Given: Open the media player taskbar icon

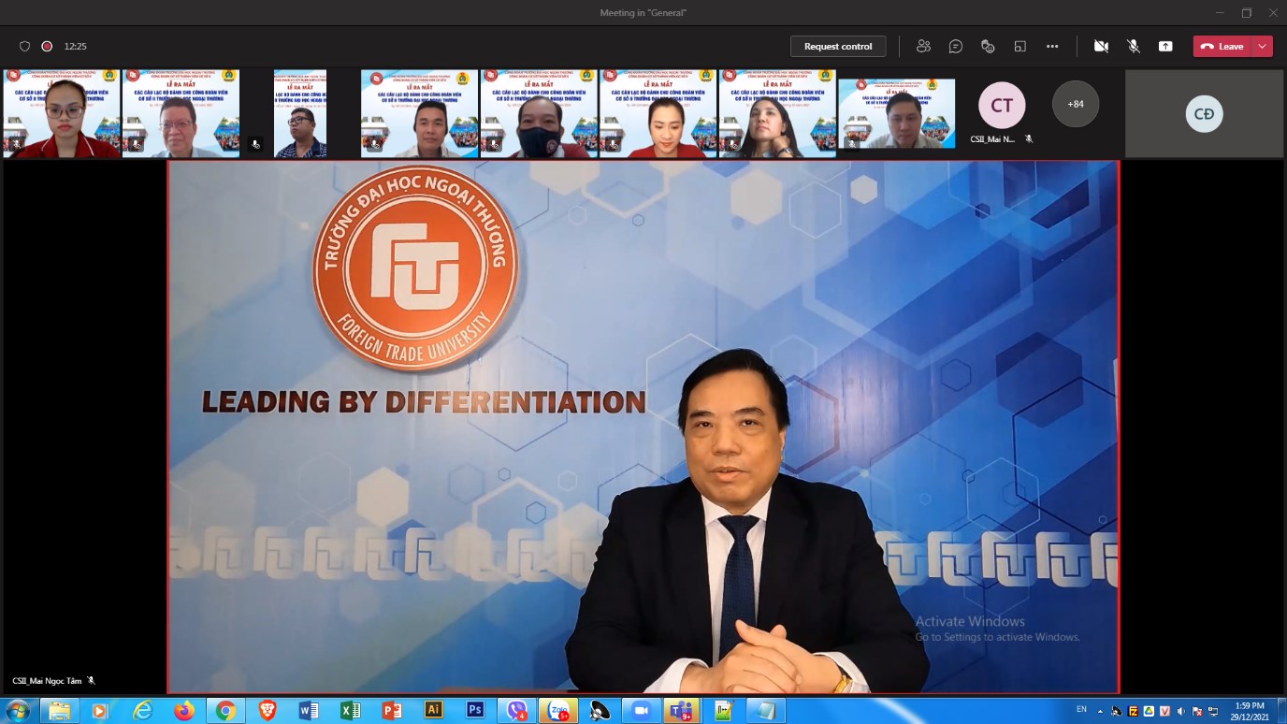Looking at the screenshot, I should click(x=100, y=711).
